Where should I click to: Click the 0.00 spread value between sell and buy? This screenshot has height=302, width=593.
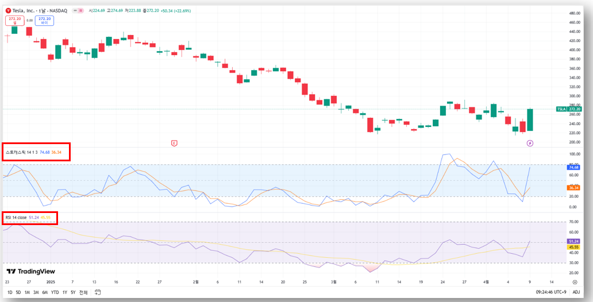(29, 21)
